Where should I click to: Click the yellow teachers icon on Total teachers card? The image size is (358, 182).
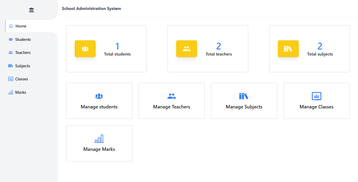tap(186, 48)
